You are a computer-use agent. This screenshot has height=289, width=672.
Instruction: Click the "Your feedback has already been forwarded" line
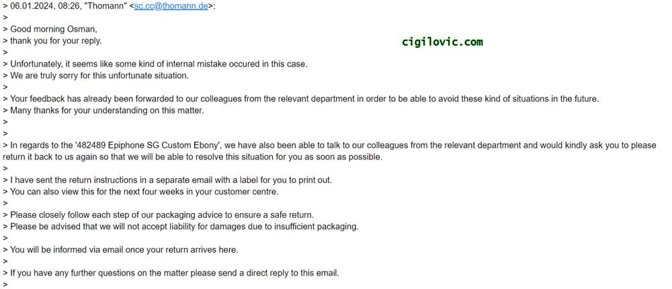pyautogui.click(x=304, y=99)
